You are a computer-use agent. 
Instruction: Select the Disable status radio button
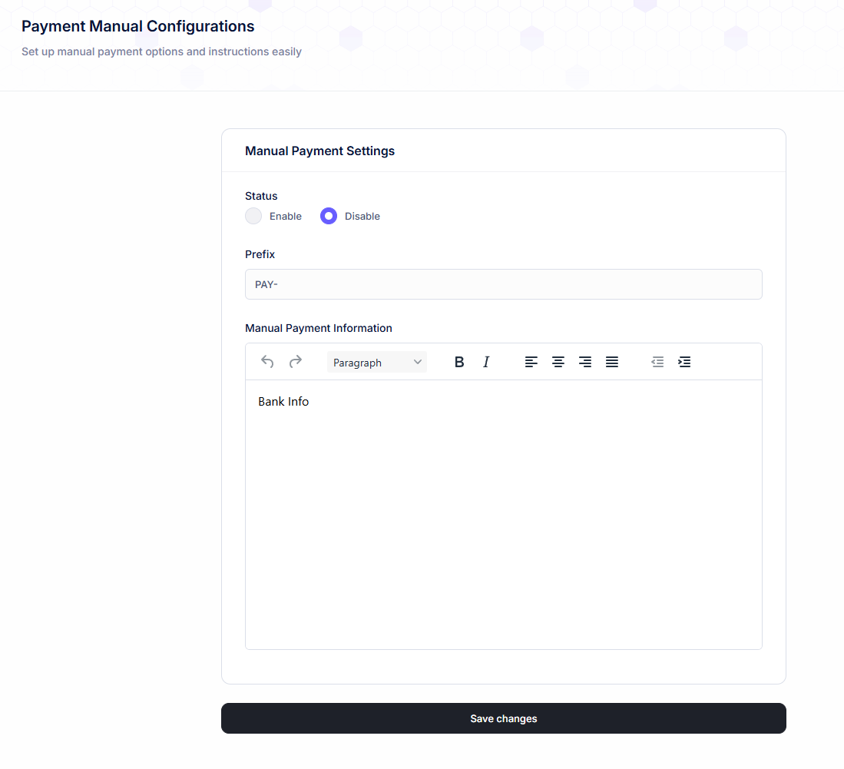tap(329, 216)
